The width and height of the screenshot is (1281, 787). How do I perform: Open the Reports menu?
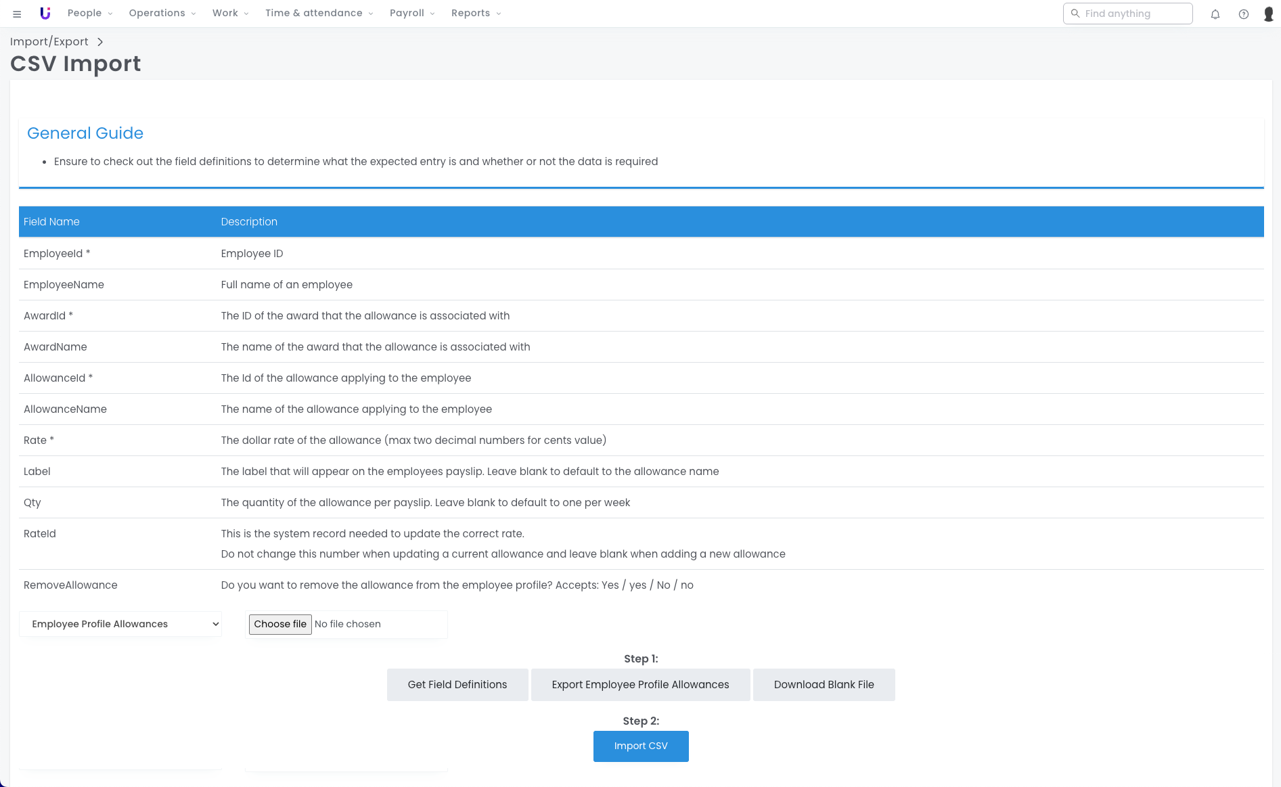coord(476,14)
